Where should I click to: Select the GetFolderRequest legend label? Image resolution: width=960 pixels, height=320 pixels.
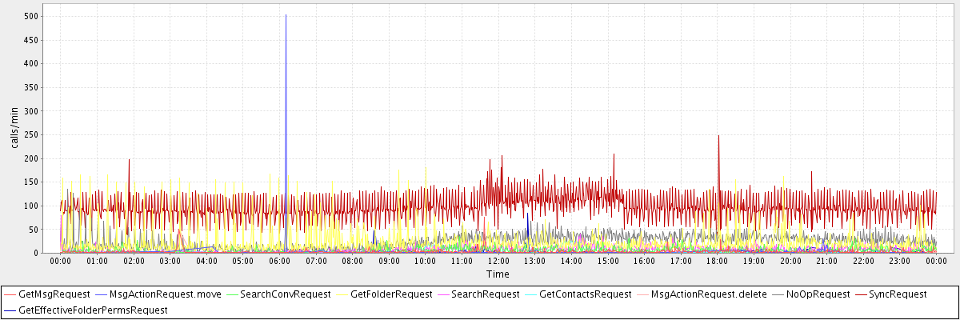pyautogui.click(x=391, y=294)
